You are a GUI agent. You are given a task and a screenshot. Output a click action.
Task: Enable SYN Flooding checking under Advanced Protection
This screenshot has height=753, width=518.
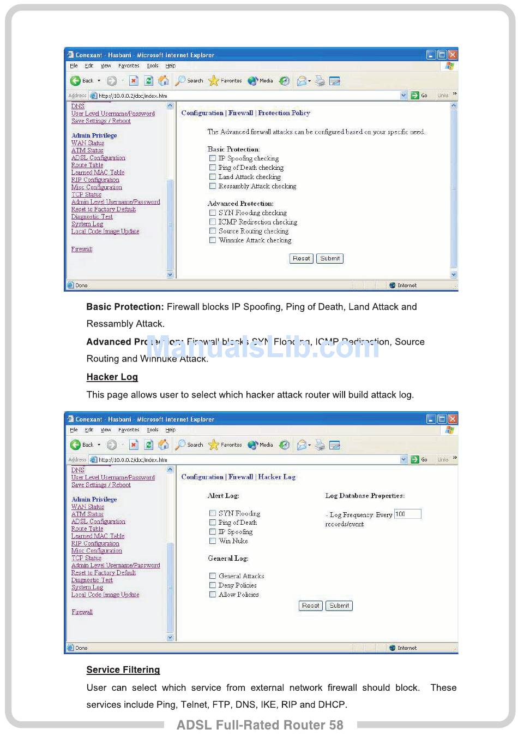click(213, 213)
